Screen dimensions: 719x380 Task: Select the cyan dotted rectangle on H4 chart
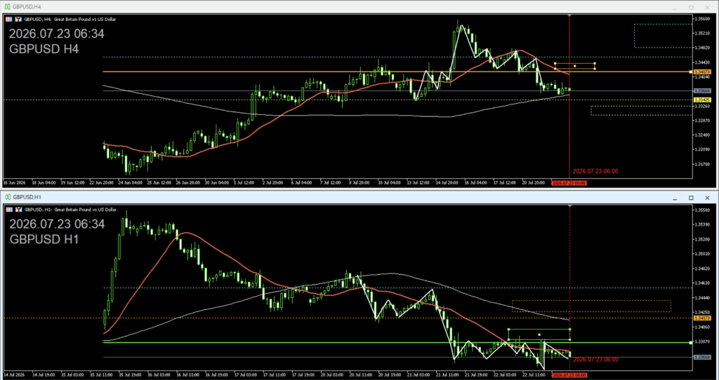point(663,36)
